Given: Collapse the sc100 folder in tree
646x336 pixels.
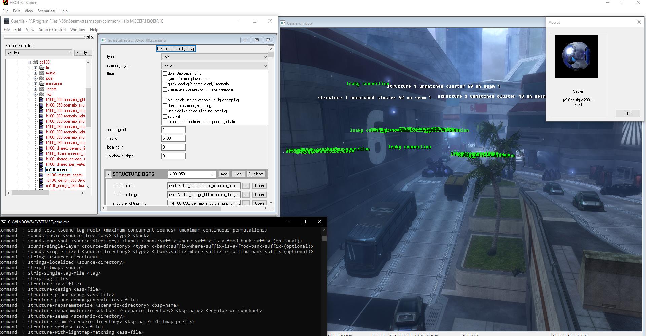Looking at the screenshot, I should pos(29,62).
